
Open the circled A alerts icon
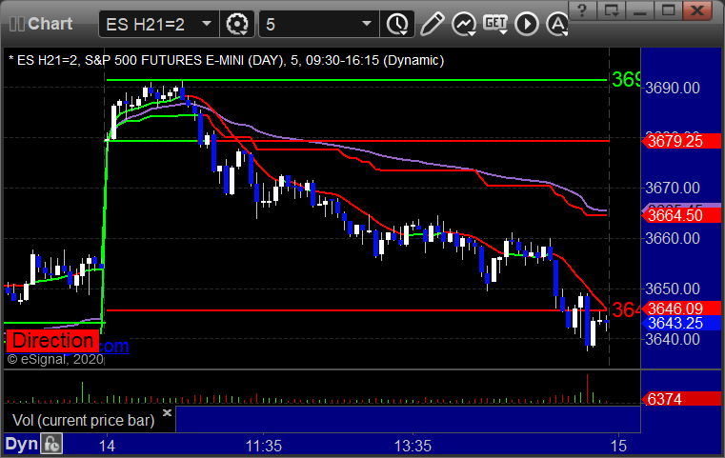point(556,24)
